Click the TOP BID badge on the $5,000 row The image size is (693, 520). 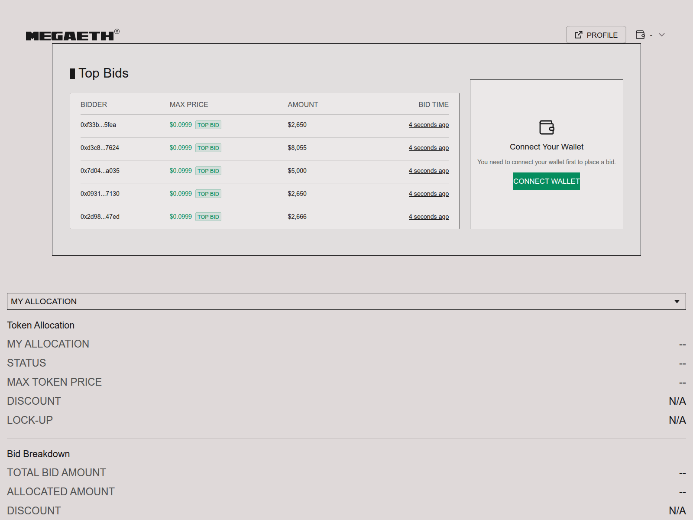point(208,171)
